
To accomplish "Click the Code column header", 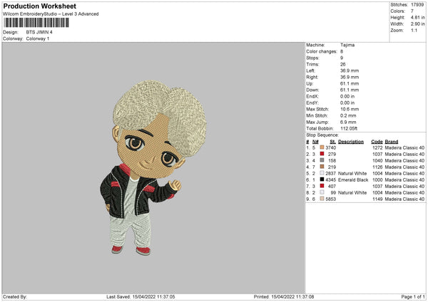I will (x=377, y=142).
